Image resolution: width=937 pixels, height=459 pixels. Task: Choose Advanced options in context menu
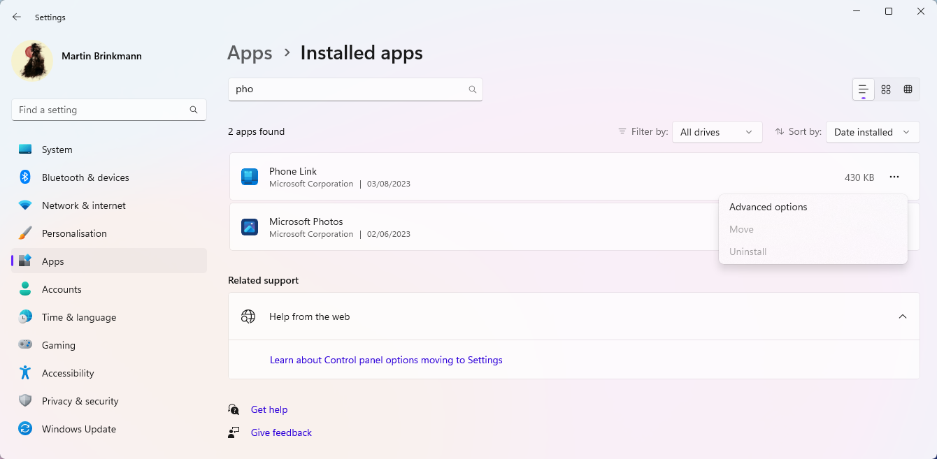tap(813, 207)
